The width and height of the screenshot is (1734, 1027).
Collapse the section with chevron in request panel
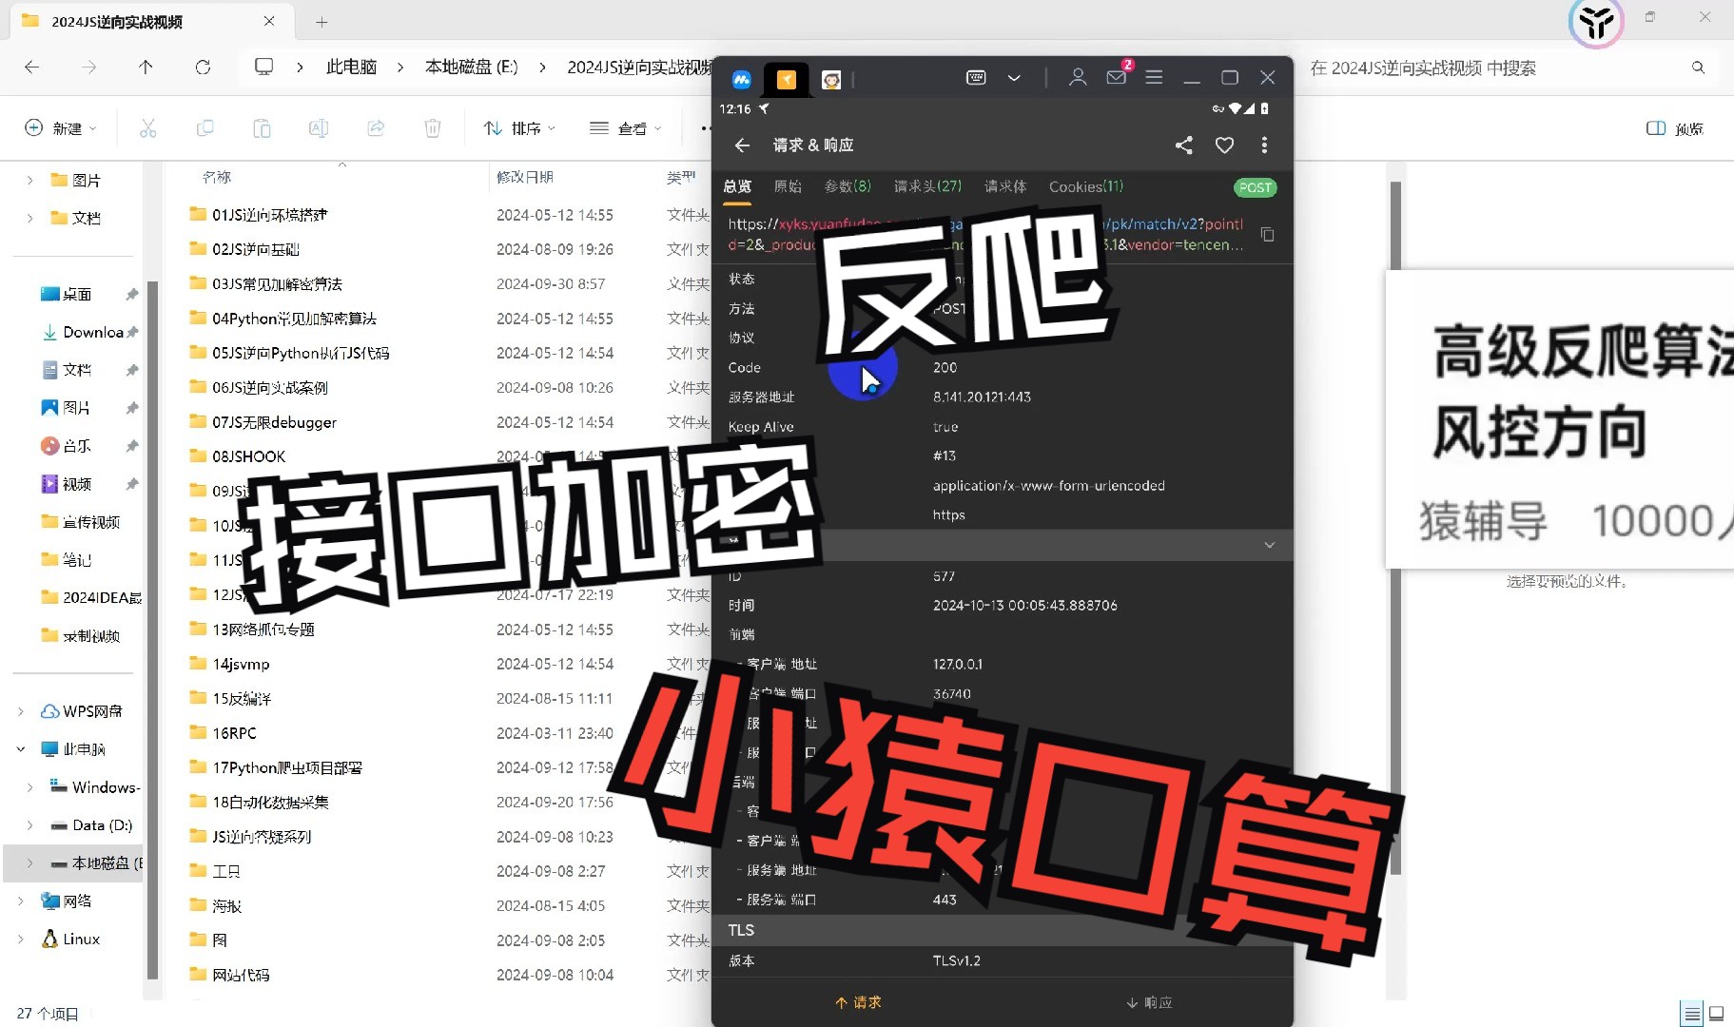(1270, 545)
